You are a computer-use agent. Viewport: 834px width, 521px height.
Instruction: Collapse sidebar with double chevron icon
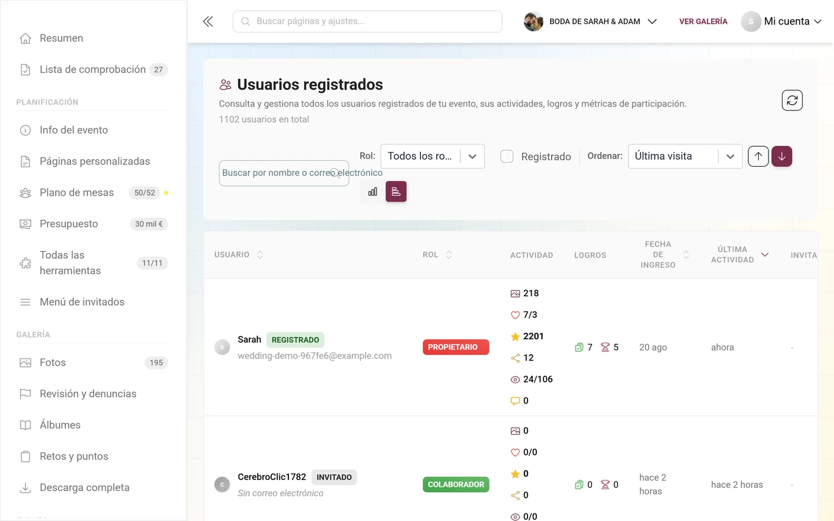point(208,21)
